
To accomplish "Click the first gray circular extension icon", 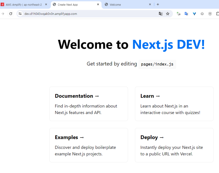I will [202, 14].
